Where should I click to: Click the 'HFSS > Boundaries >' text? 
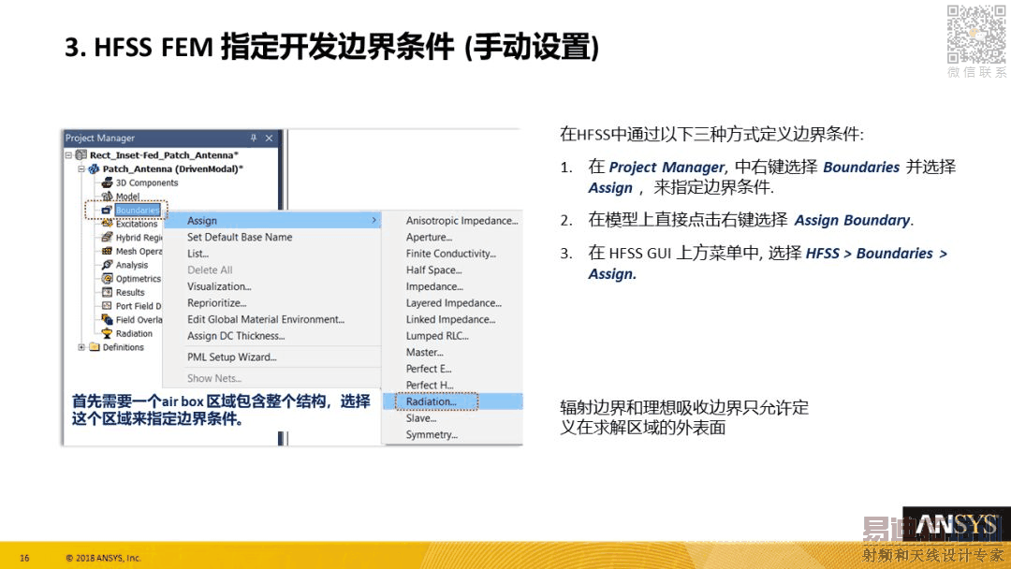877,254
